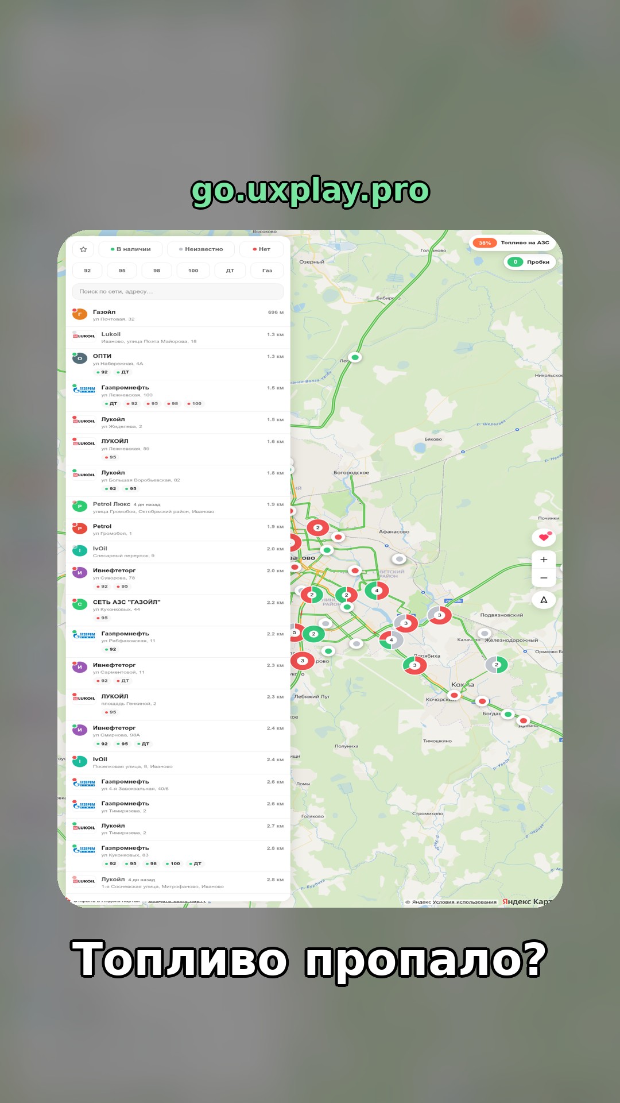Open Ивнефтеторг station on Сарментовой, 11

(x=178, y=673)
